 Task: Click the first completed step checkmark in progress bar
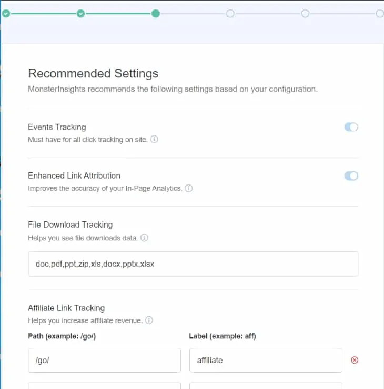pos(6,14)
